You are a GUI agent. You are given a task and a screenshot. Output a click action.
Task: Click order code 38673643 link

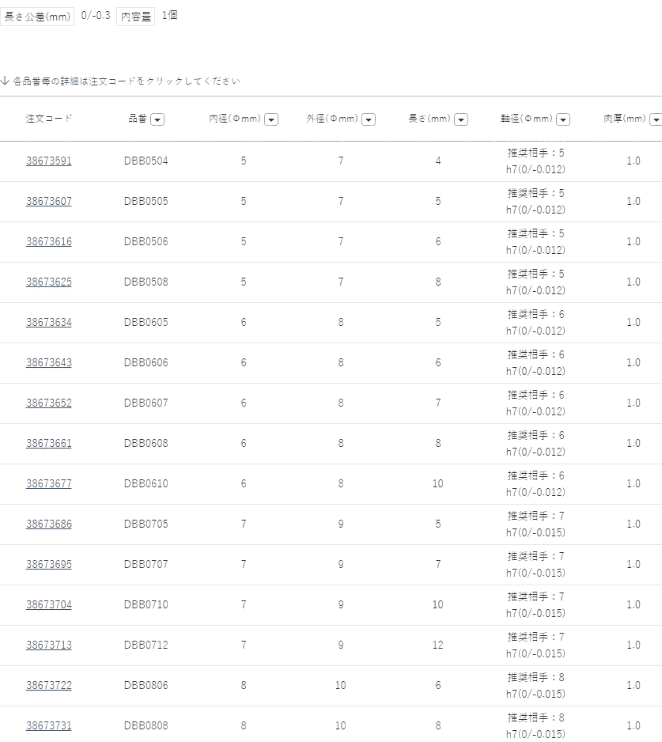tap(49, 363)
